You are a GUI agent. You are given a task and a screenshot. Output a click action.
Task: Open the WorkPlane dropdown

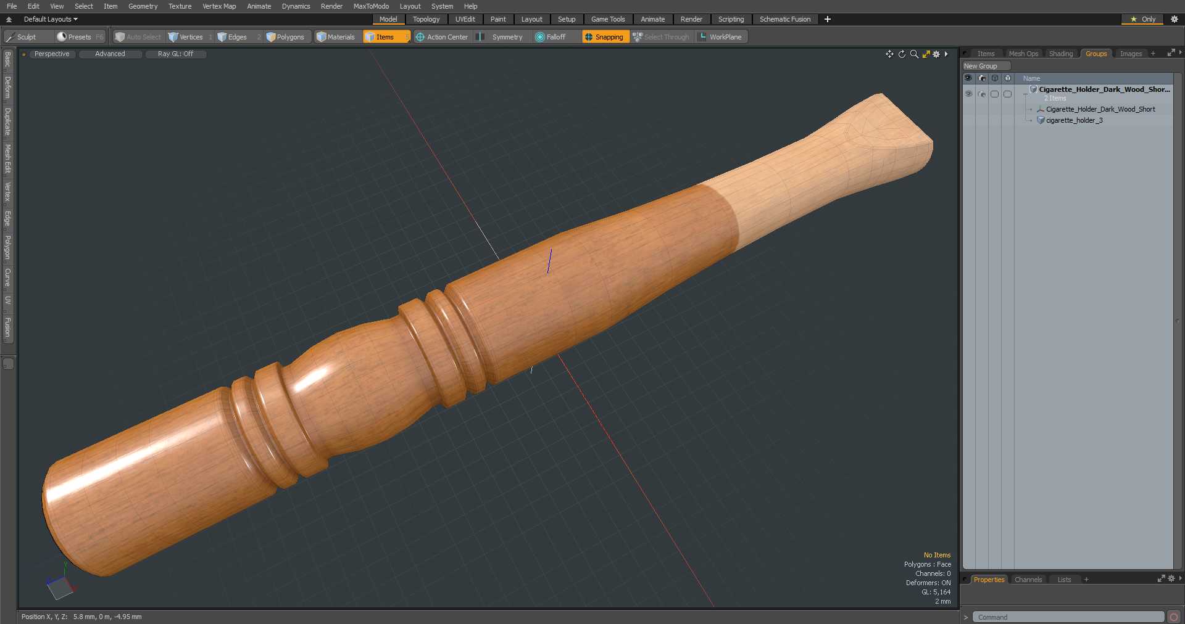coord(720,37)
